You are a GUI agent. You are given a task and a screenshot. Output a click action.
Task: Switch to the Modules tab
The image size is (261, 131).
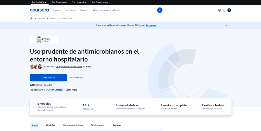(x=50, y=125)
